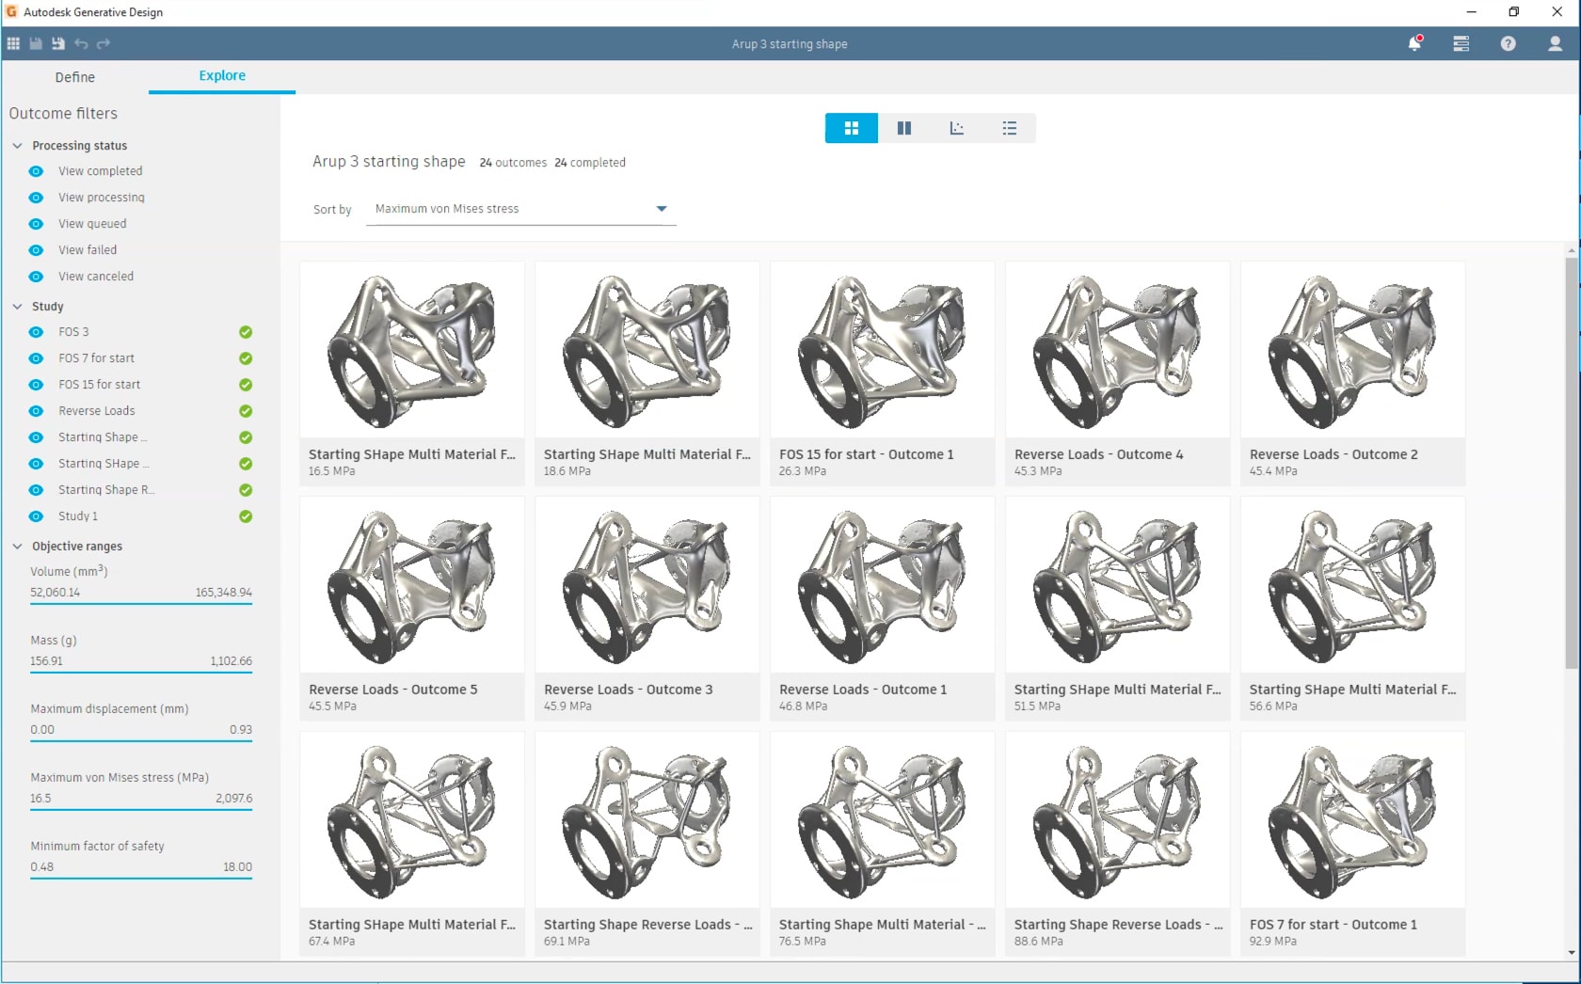This screenshot has width=1581, height=984.
Task: Redo the last action
Action: [x=104, y=43]
